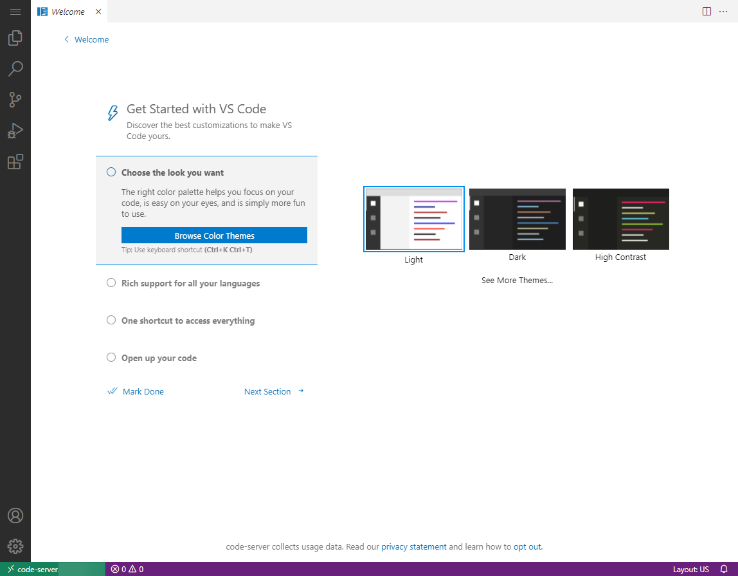Viewport: 738px width, 576px height.
Task: Open the hamburger application menu
Action: [15, 12]
